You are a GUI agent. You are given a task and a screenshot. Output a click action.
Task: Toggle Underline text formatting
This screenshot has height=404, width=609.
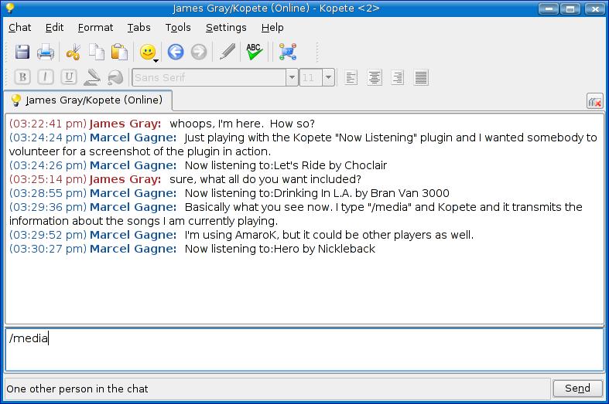click(69, 77)
